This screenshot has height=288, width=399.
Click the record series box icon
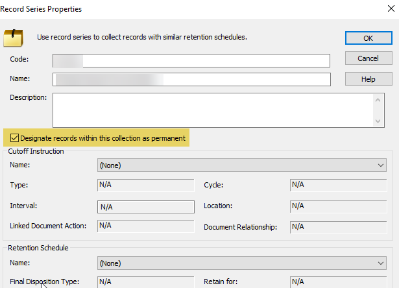[14, 38]
